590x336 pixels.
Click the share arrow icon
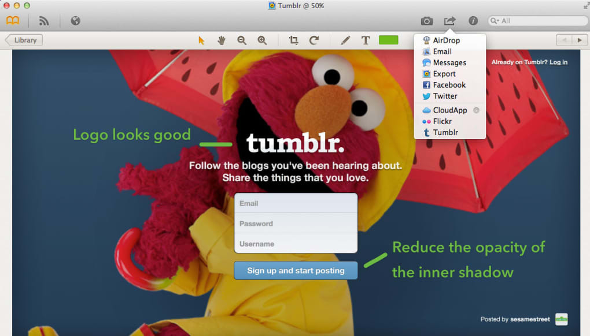449,21
